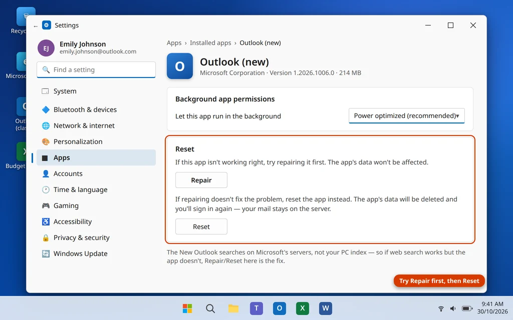Click the back arrow in Settings title bar
513x320 pixels.
click(36, 26)
